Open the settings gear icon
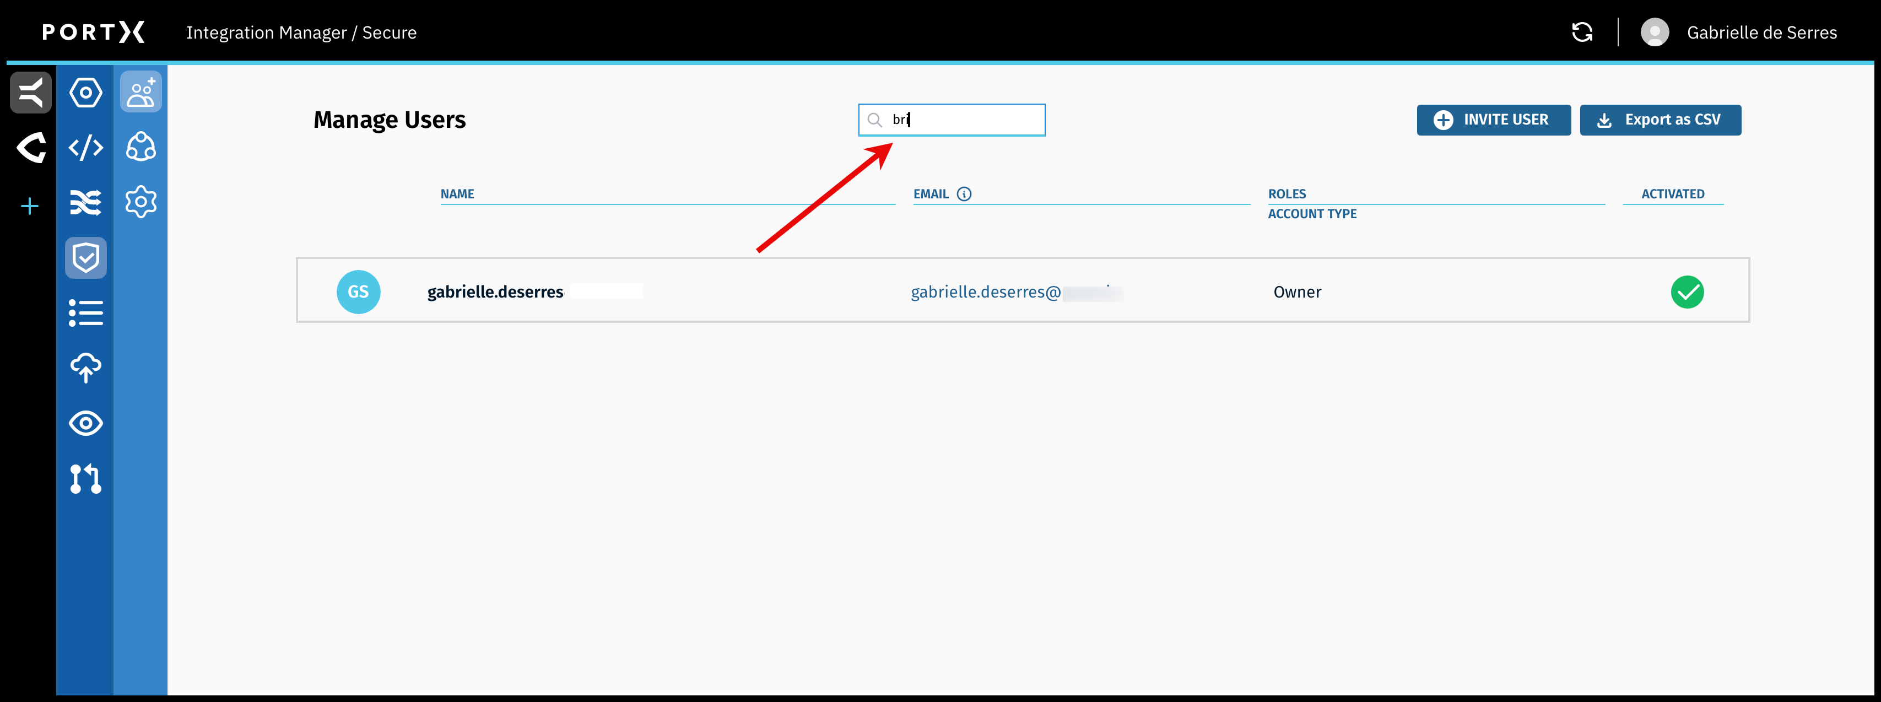The width and height of the screenshot is (1881, 702). point(140,202)
